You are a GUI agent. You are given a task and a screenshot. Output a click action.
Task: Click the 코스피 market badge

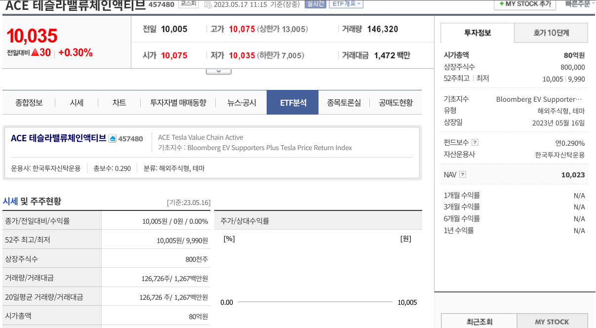[x=189, y=4]
